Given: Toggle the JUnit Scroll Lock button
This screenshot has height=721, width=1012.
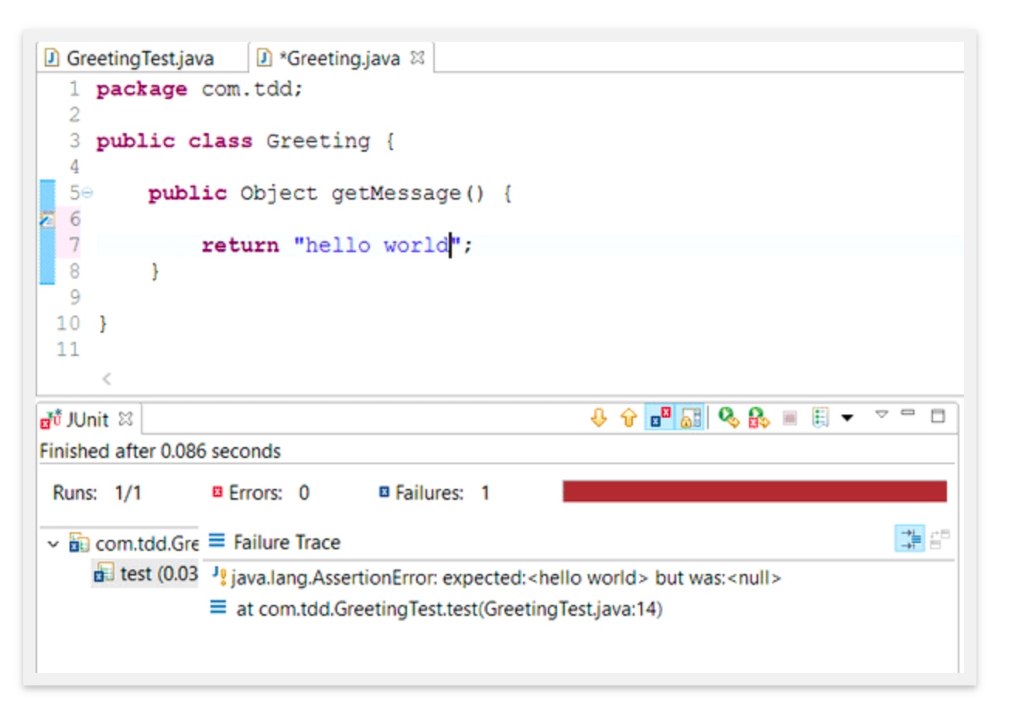Looking at the screenshot, I should [x=691, y=418].
